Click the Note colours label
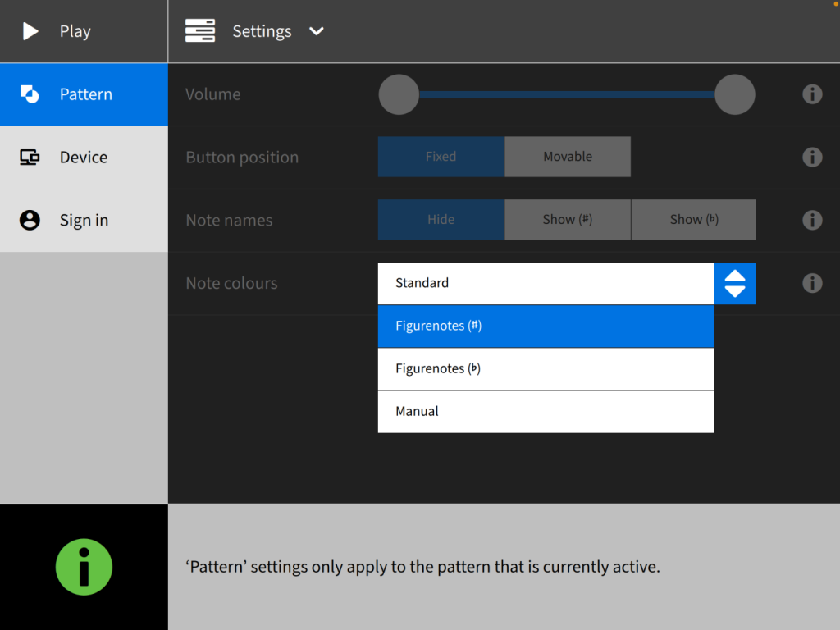This screenshot has width=840, height=630. click(x=231, y=283)
